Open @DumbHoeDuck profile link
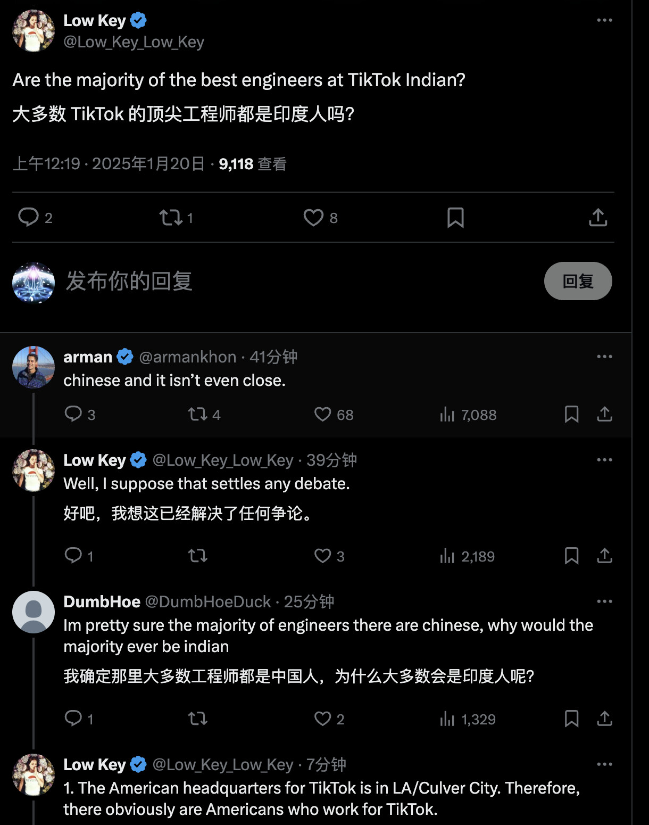The image size is (649, 825). pyautogui.click(x=208, y=601)
